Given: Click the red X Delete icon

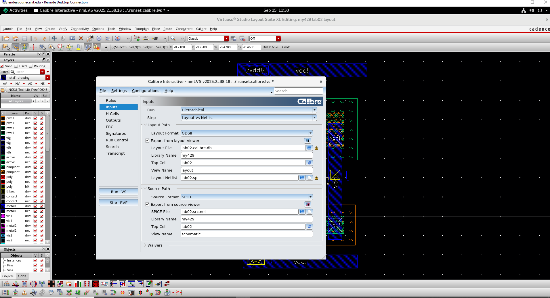Looking at the screenshot, I should (x=81, y=39).
